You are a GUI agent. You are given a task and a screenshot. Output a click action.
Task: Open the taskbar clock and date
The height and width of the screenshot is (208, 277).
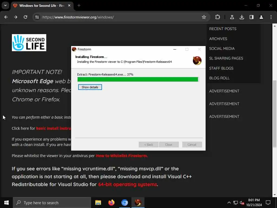point(254,203)
